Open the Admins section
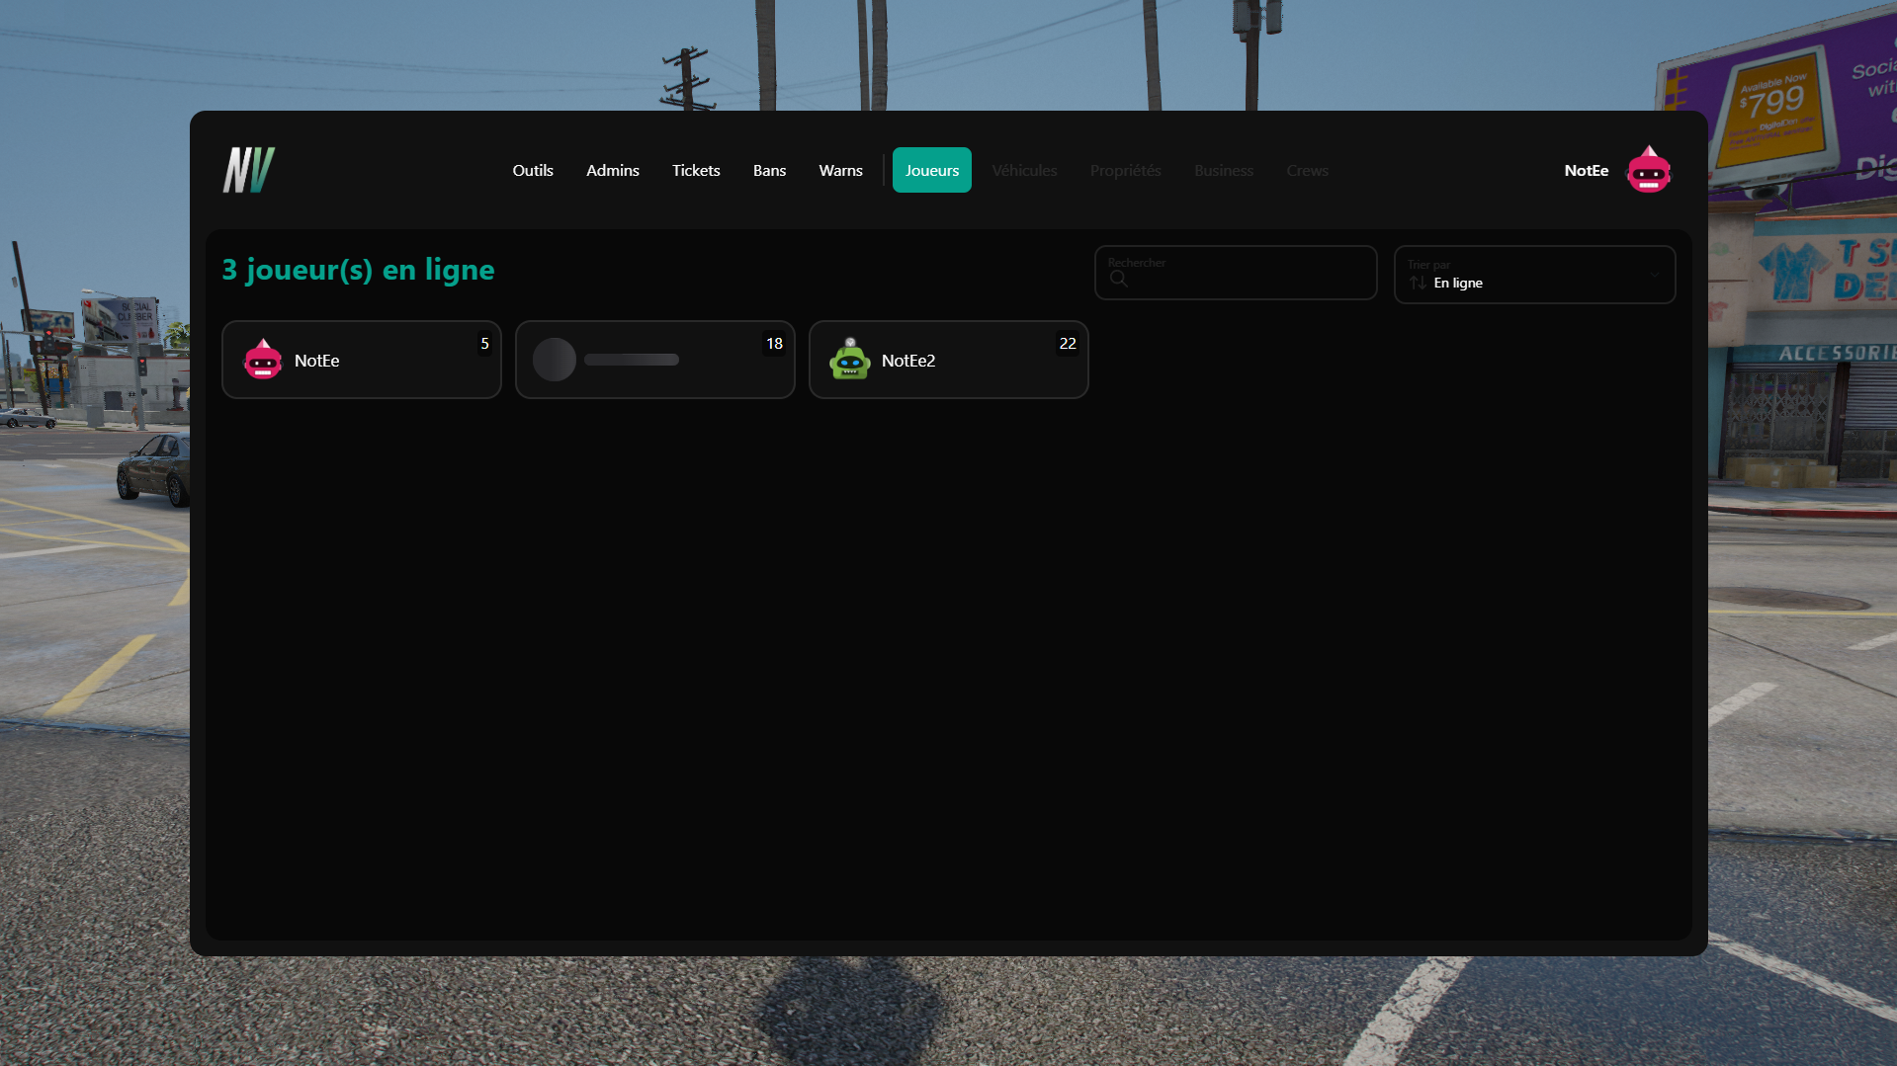The image size is (1897, 1066). tap(612, 170)
